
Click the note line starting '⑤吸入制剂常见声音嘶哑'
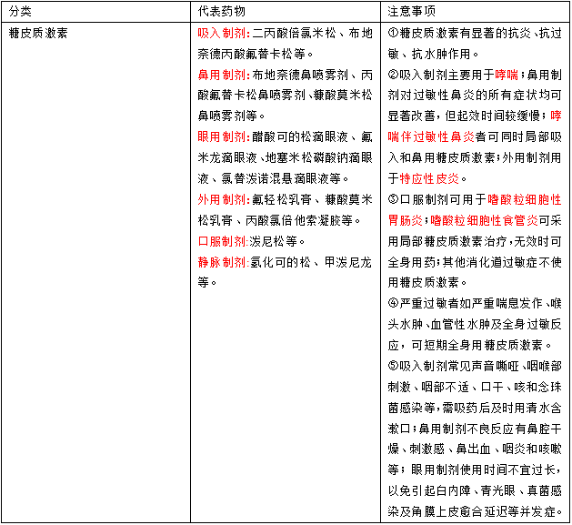(x=475, y=366)
